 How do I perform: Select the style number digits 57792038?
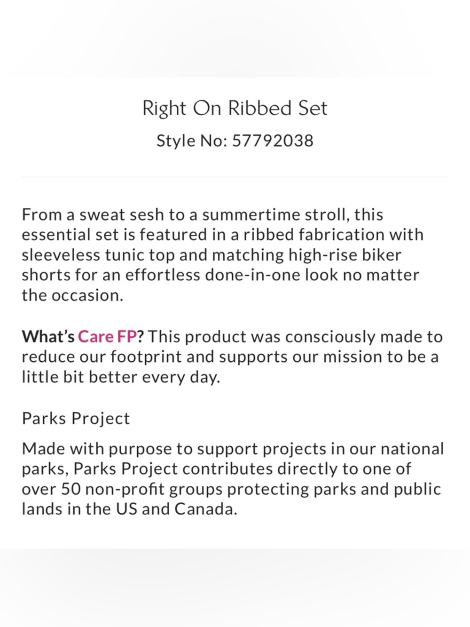[273, 141]
